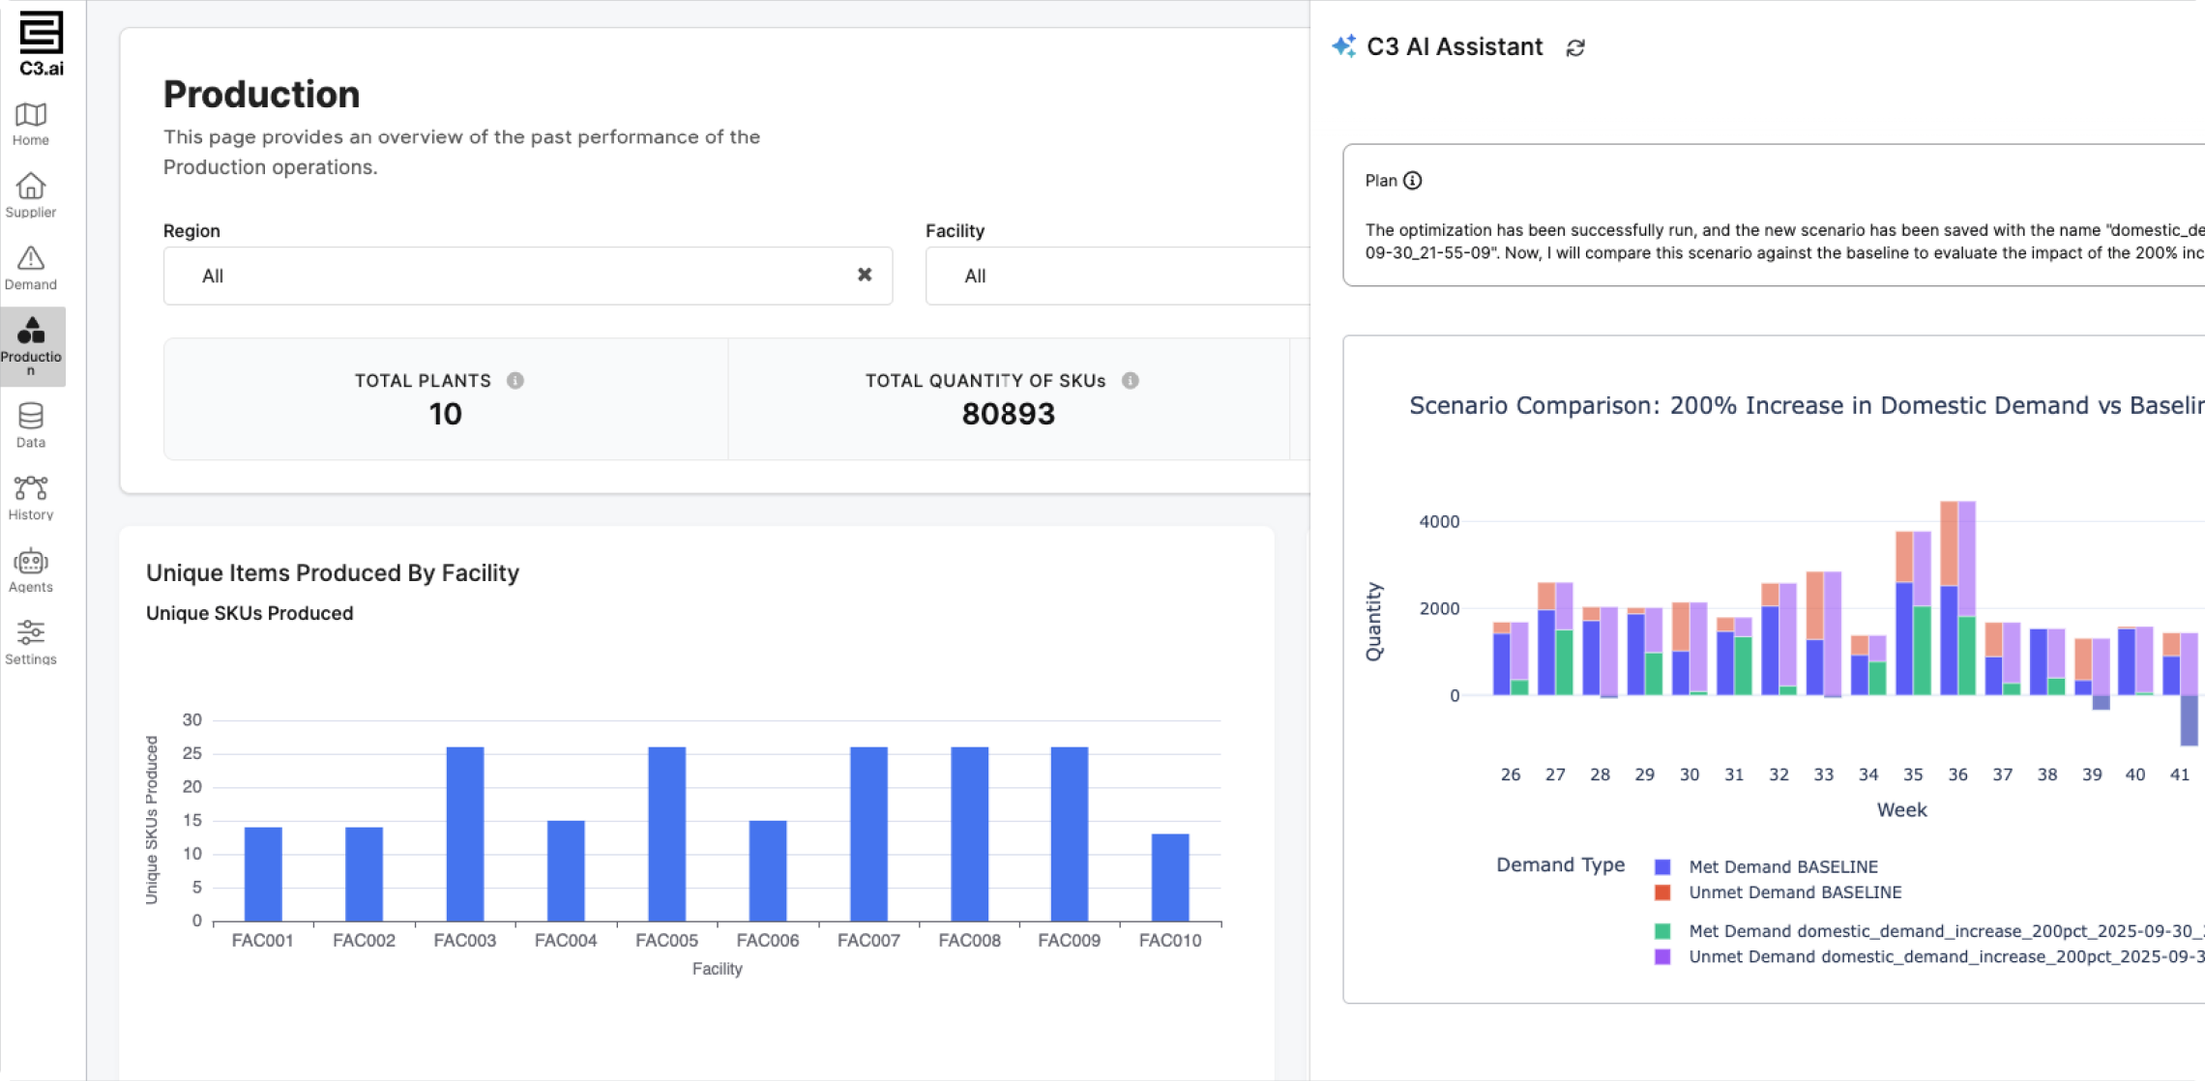
Task: Click the Unmet Demand BASELINE red swatch
Action: (x=1662, y=892)
